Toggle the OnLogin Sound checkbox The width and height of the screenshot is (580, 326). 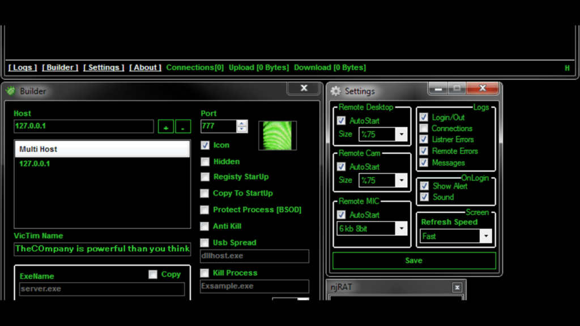(x=424, y=197)
